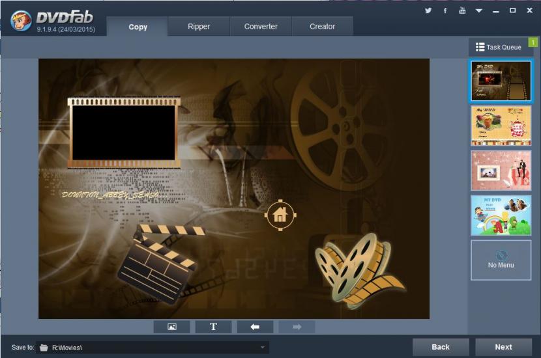
Task: Maximize the DVDFab window
Action: pos(513,10)
